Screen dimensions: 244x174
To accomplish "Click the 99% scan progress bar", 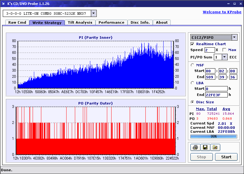I will (213, 136).
